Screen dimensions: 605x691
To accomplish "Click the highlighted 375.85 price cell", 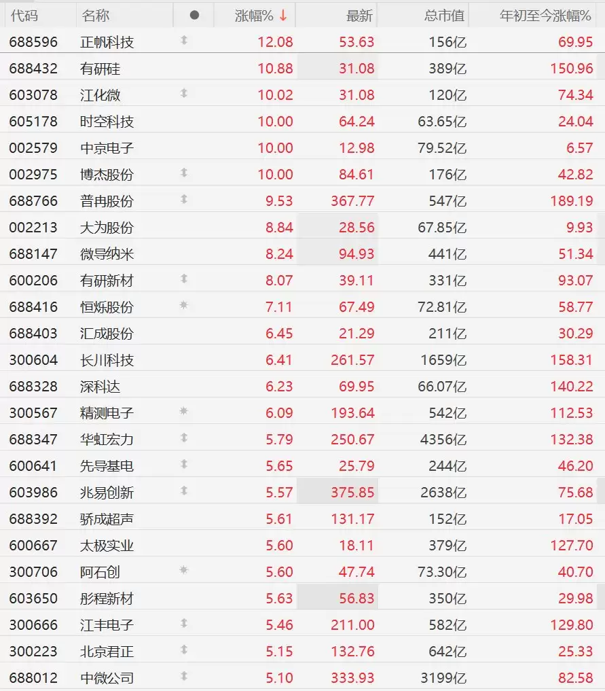I will (352, 492).
